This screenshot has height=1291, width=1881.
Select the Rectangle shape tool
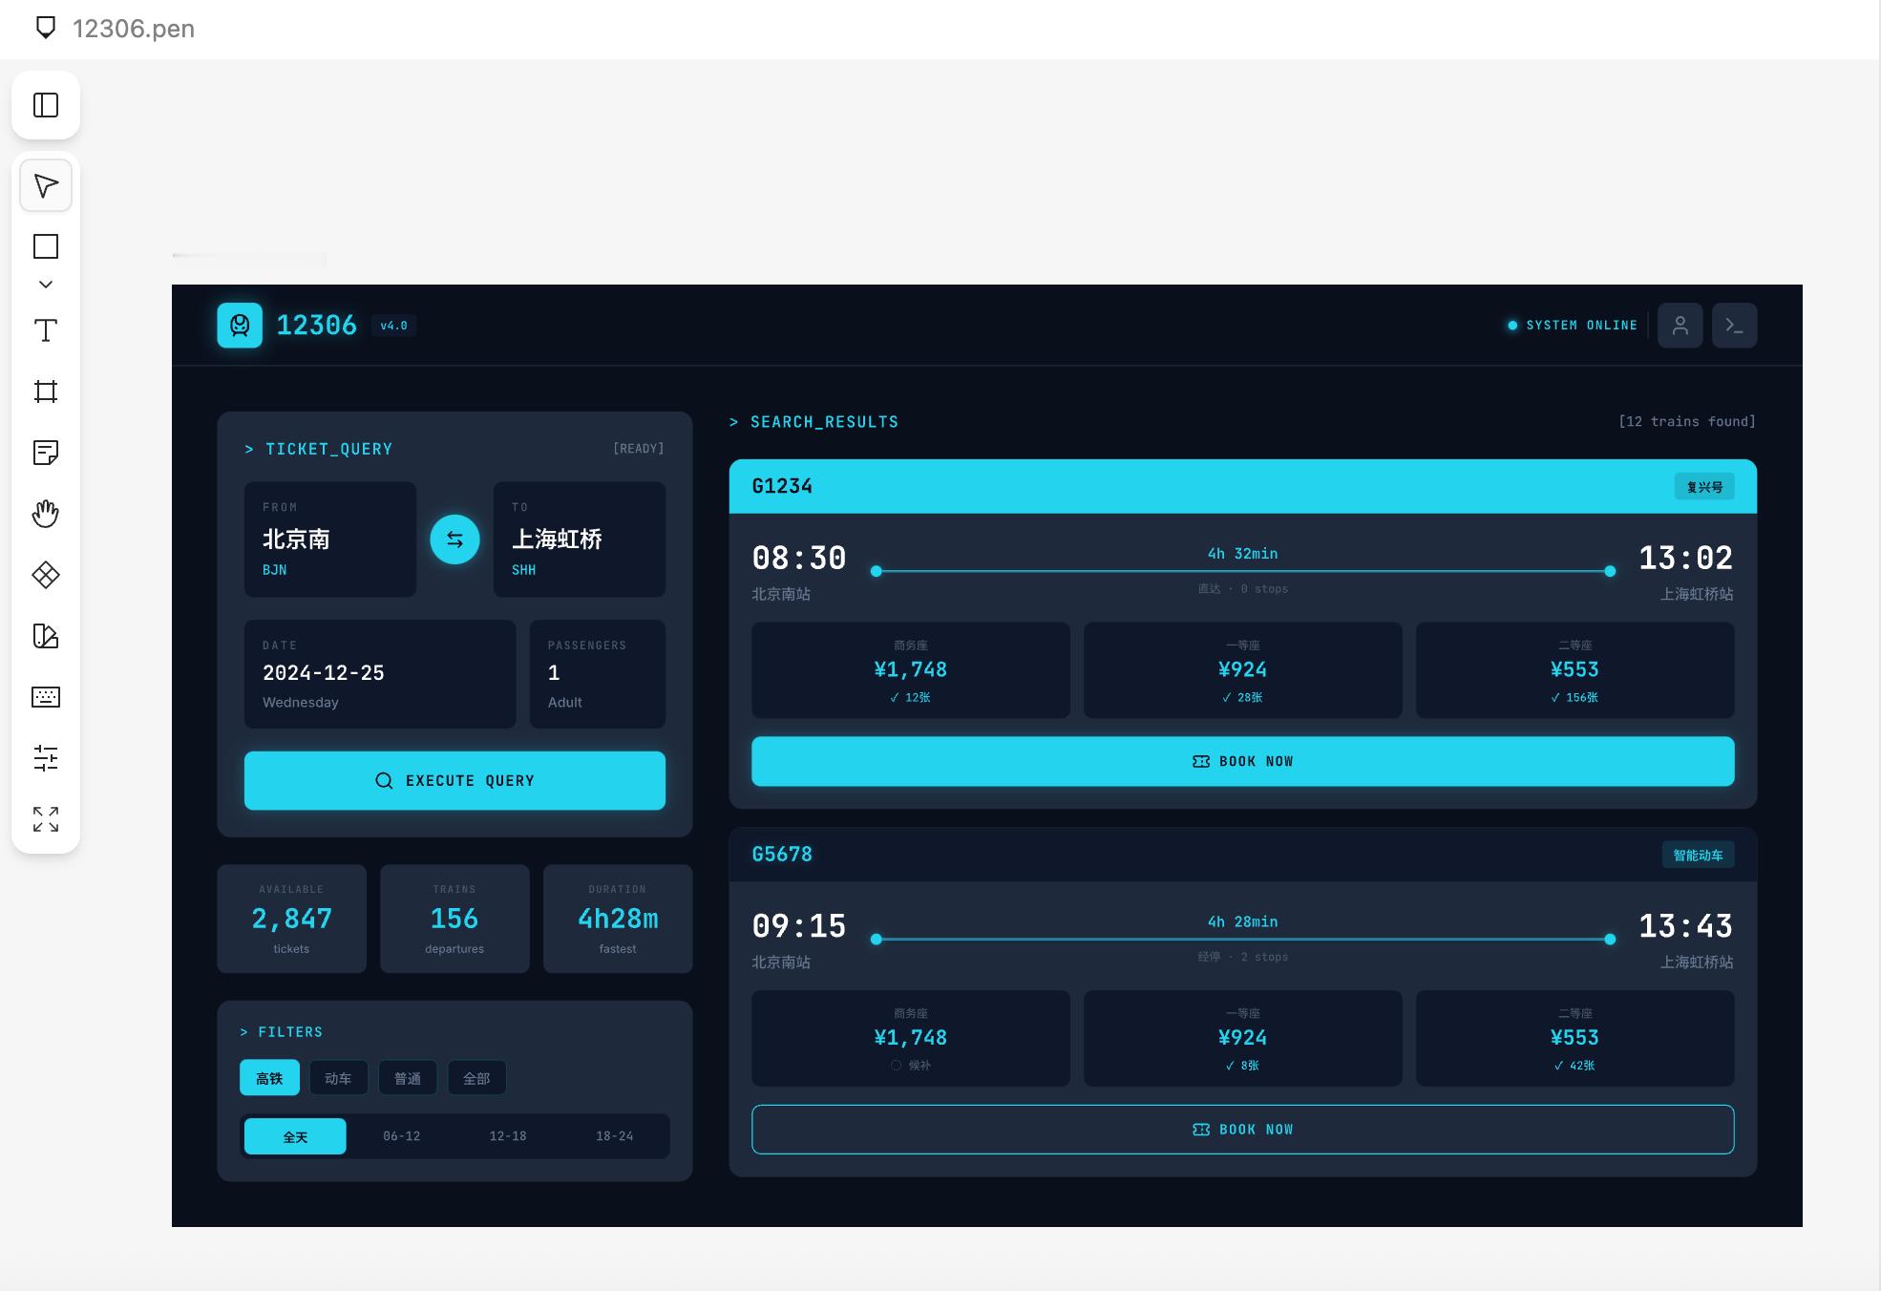tap(45, 246)
